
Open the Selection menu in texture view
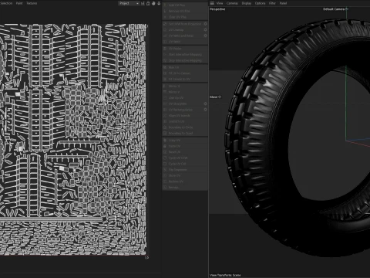coord(6,3)
